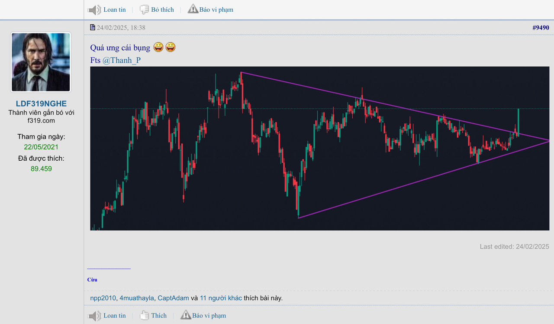Click 'Thích' to like next post
The height and width of the screenshot is (324, 554).
[159, 315]
